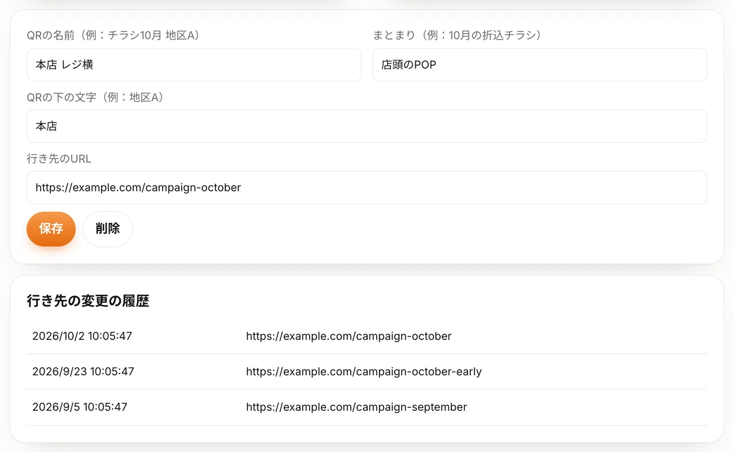The width and height of the screenshot is (734, 452).
Task: Select the campaign-september URL in history
Action: coord(356,407)
